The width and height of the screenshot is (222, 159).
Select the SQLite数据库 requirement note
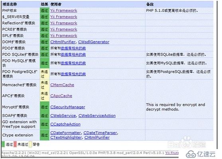point(176,54)
